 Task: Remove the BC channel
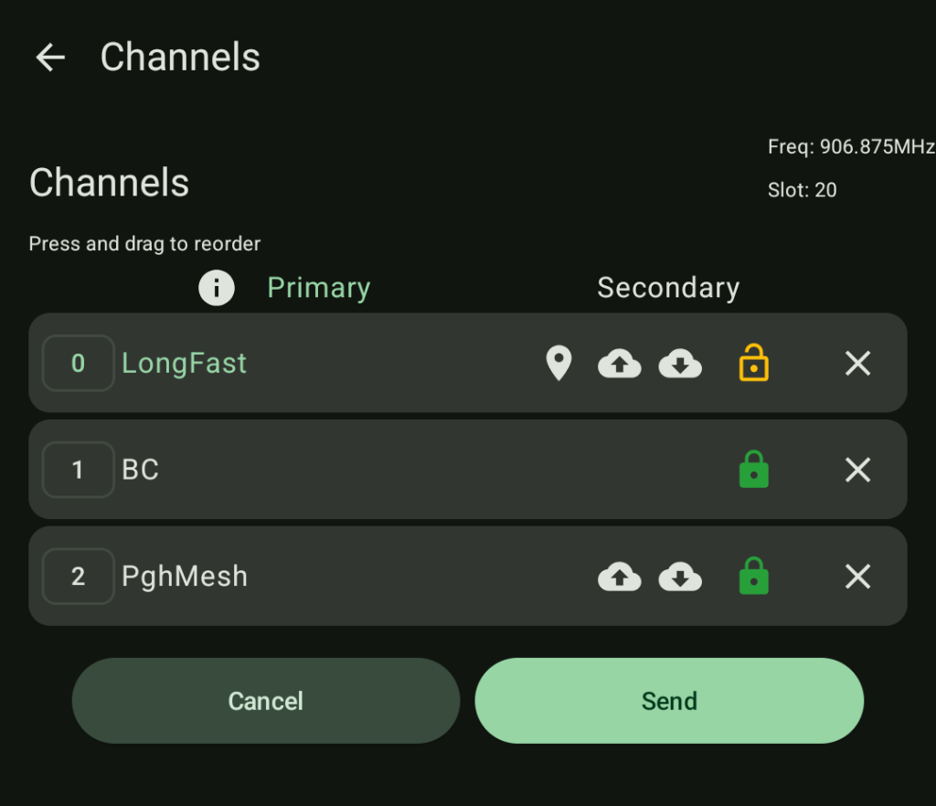(x=857, y=470)
